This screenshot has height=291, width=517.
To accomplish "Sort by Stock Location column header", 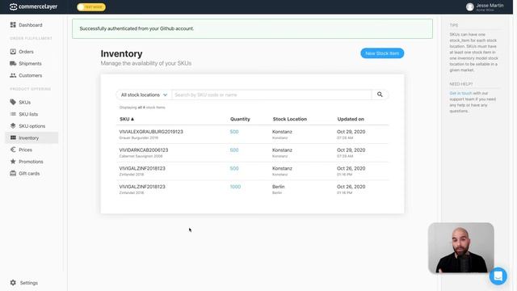I will [290, 119].
